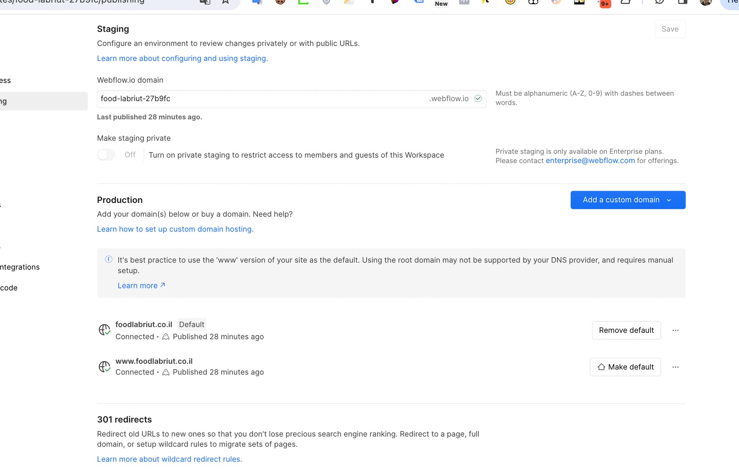
Task: Click the green checkmark in domain field
Action: [x=478, y=98]
